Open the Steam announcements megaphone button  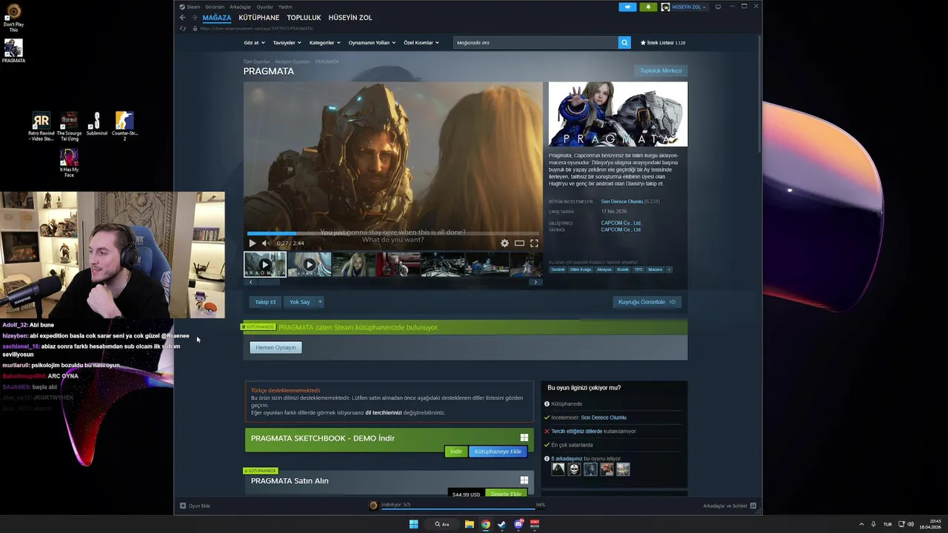[627, 7]
